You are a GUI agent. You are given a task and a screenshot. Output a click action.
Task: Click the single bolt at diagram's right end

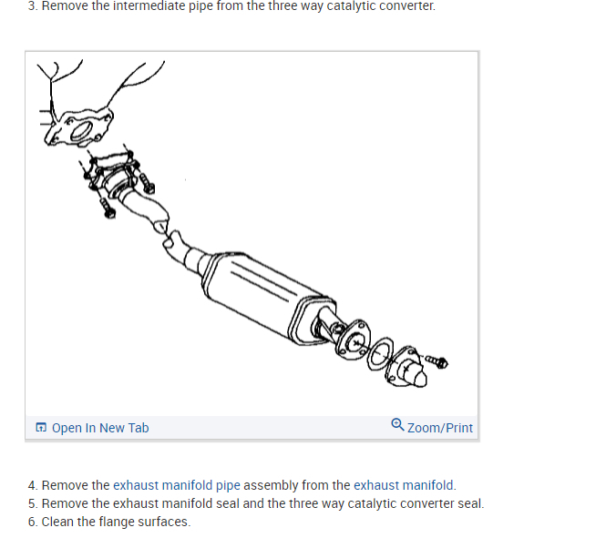point(437,361)
